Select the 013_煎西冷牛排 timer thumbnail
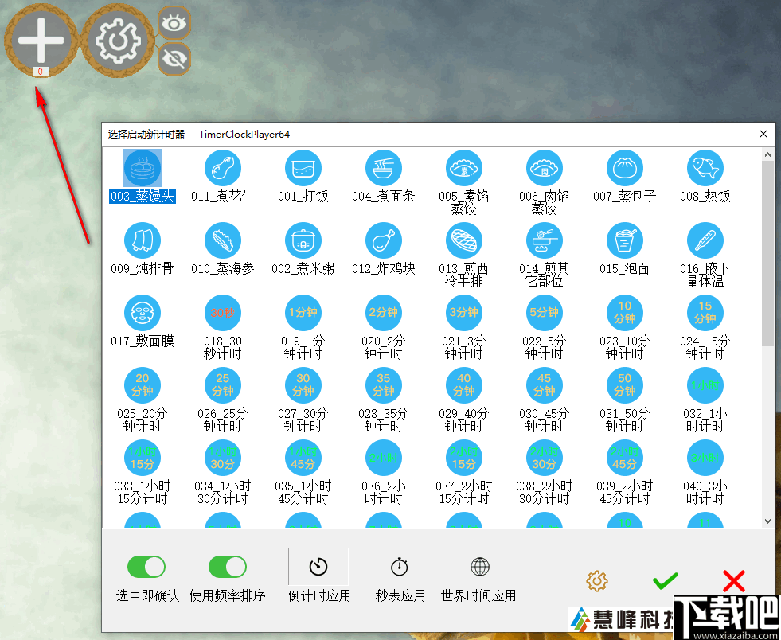Viewport: 781px width, 640px height. pos(463,240)
